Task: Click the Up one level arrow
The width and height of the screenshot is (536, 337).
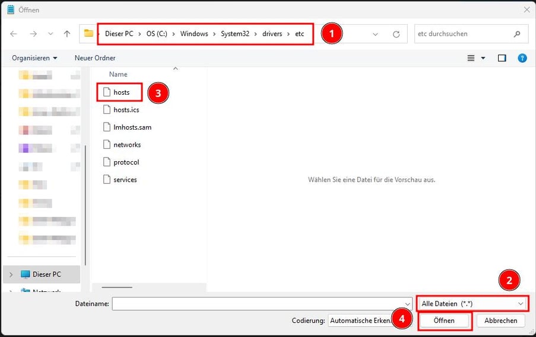Action: (66, 34)
